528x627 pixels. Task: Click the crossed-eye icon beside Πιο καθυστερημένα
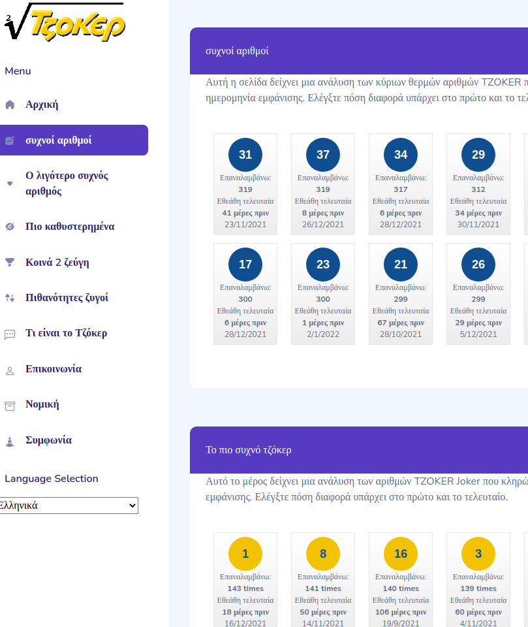10,227
